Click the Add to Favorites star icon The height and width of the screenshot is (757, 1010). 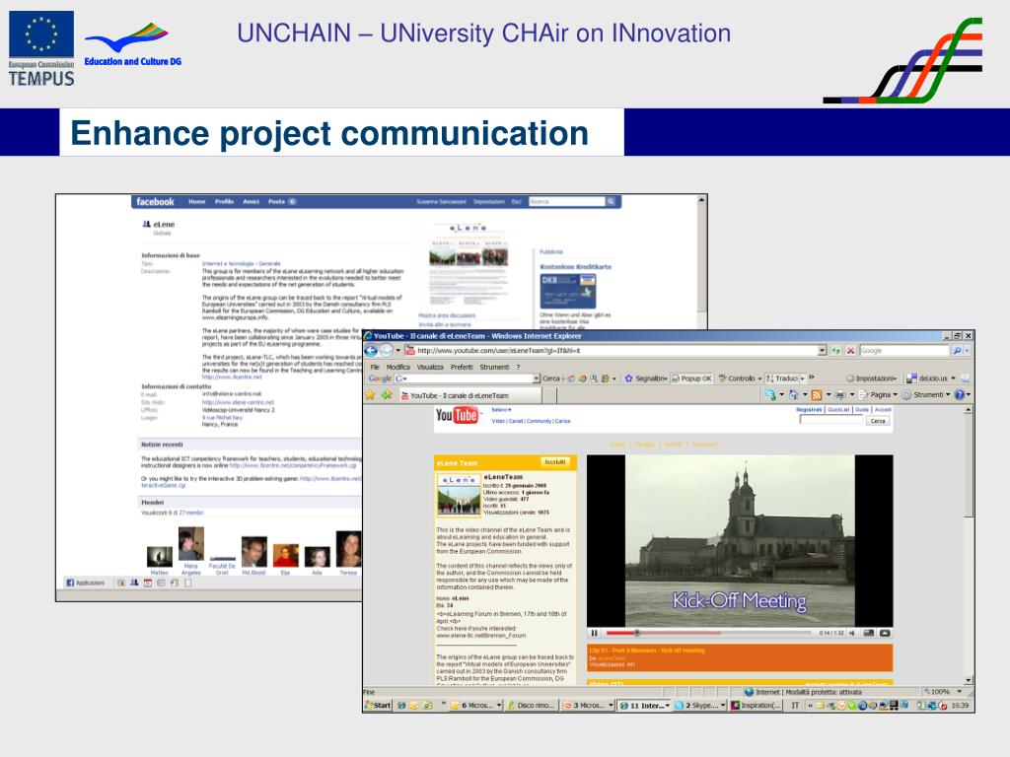coord(387,395)
